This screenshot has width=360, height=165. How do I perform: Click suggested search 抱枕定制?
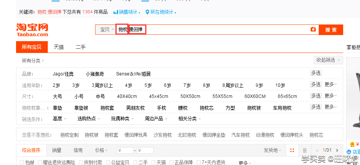[x=69, y=135]
